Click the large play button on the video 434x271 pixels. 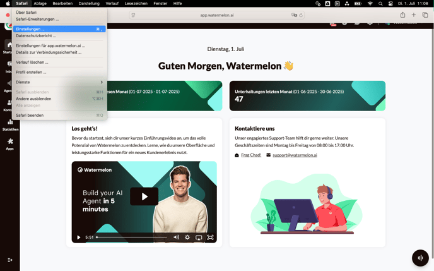pos(144,196)
